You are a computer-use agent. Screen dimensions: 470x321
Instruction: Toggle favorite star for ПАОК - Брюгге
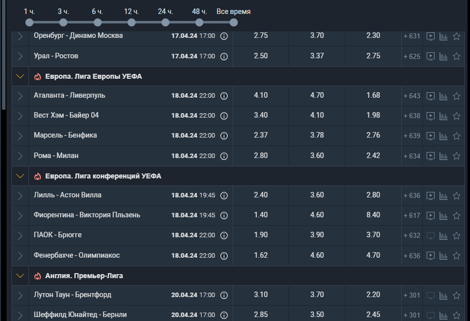click(x=457, y=236)
